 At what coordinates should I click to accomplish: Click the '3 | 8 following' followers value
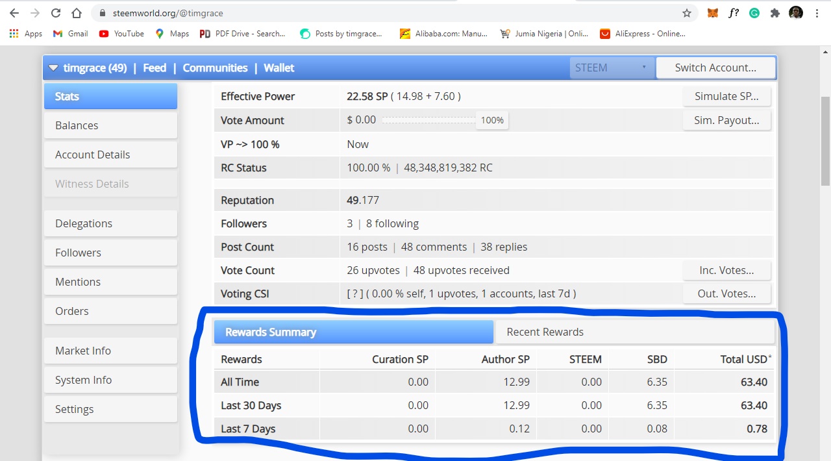pos(382,223)
